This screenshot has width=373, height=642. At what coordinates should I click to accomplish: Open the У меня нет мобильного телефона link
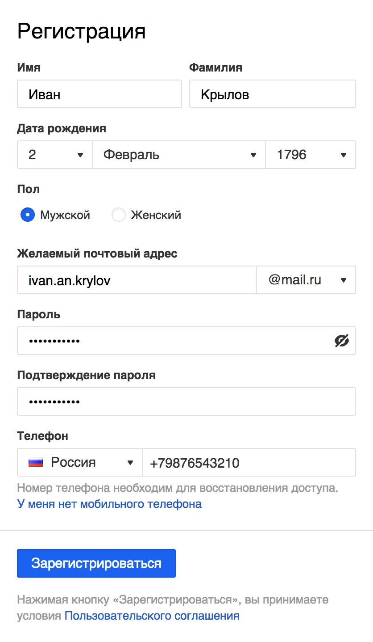[109, 504]
